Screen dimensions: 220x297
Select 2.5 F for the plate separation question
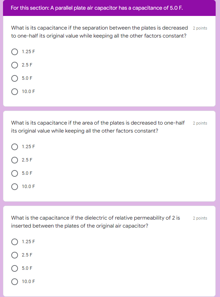click(15, 65)
